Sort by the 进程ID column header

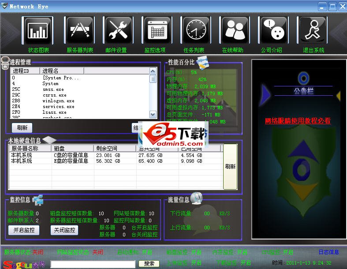tap(25, 71)
